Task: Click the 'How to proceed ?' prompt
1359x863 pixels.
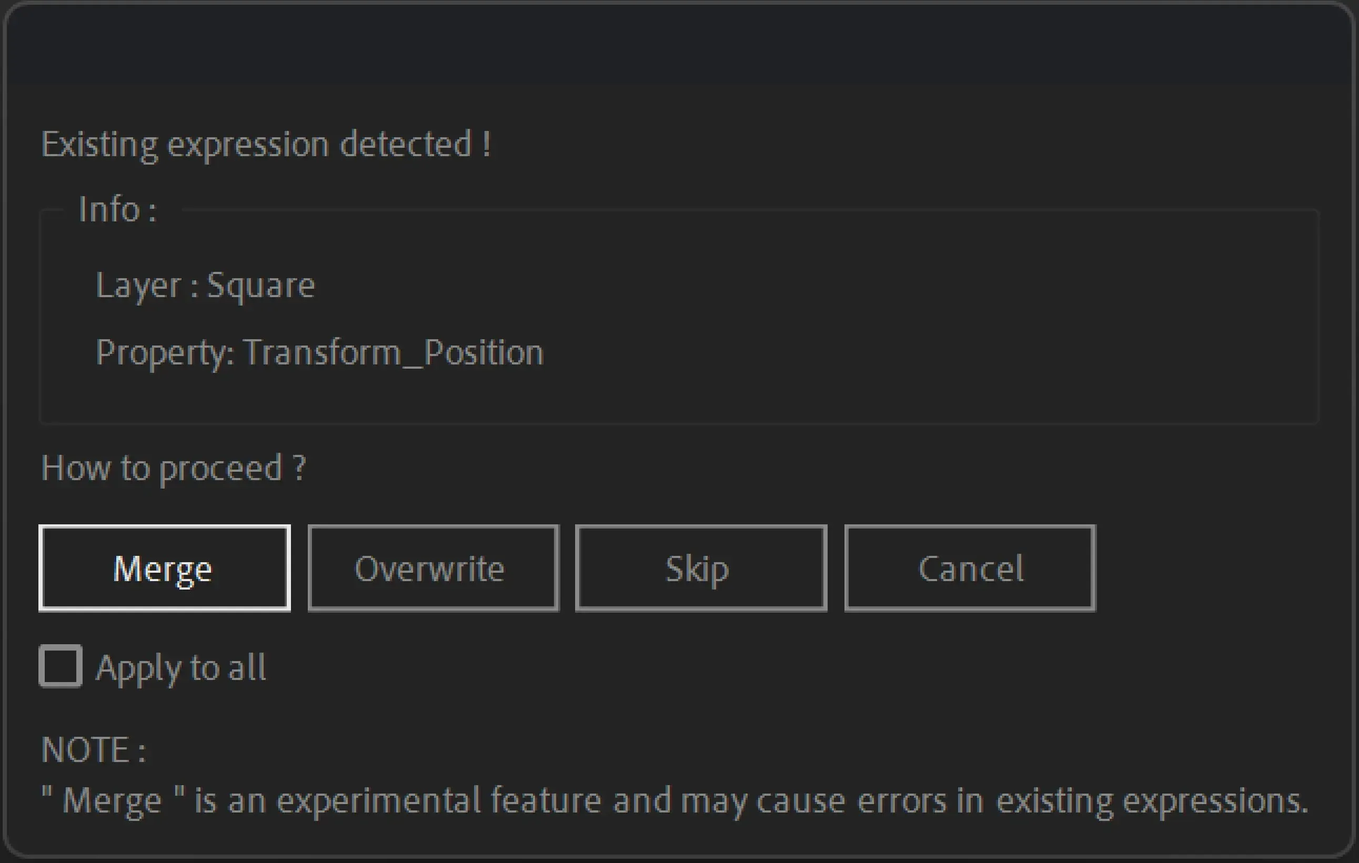Action: tap(174, 469)
